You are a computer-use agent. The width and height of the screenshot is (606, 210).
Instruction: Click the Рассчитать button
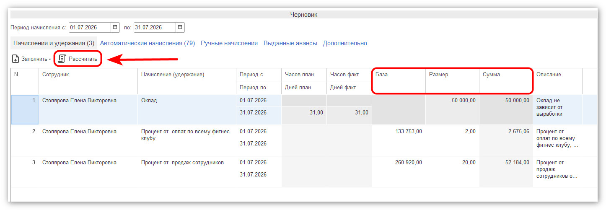coord(78,59)
